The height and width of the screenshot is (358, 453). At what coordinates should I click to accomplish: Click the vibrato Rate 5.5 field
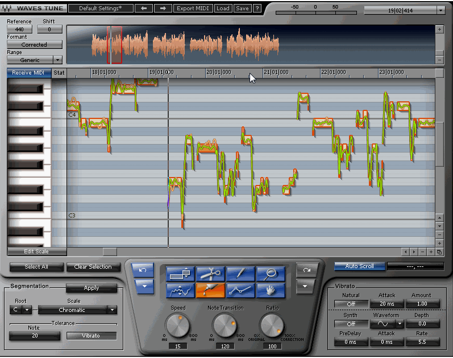(x=422, y=342)
